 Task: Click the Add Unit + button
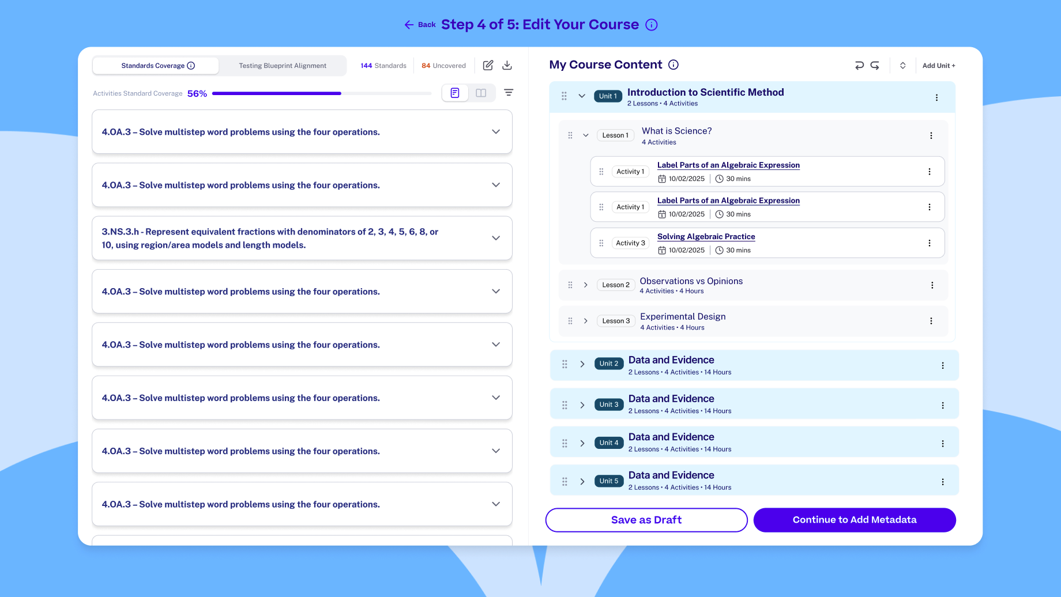point(939,66)
